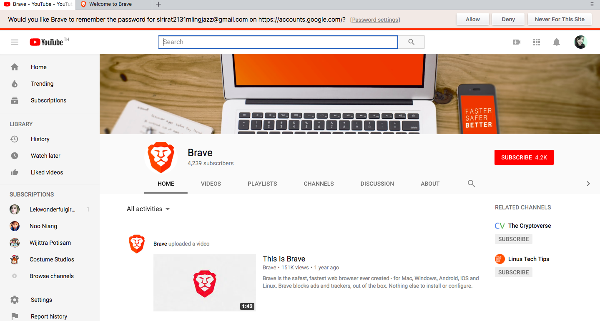Click Allow to remember password

(x=473, y=19)
